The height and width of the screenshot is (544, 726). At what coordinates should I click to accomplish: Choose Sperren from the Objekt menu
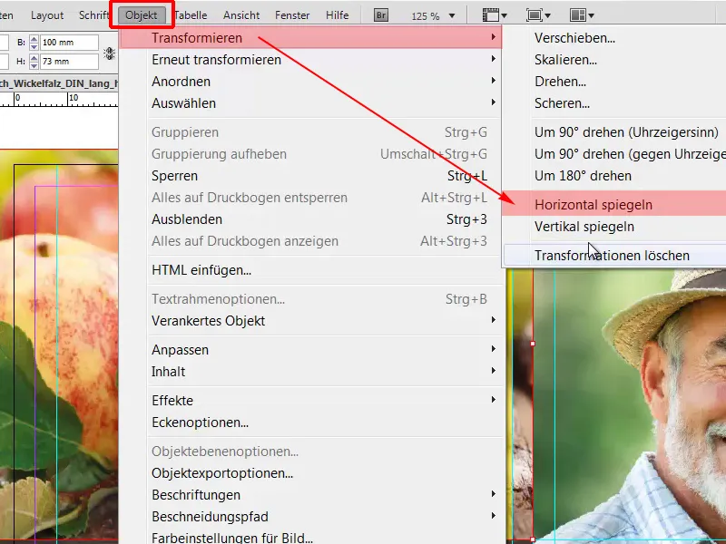pos(310,176)
